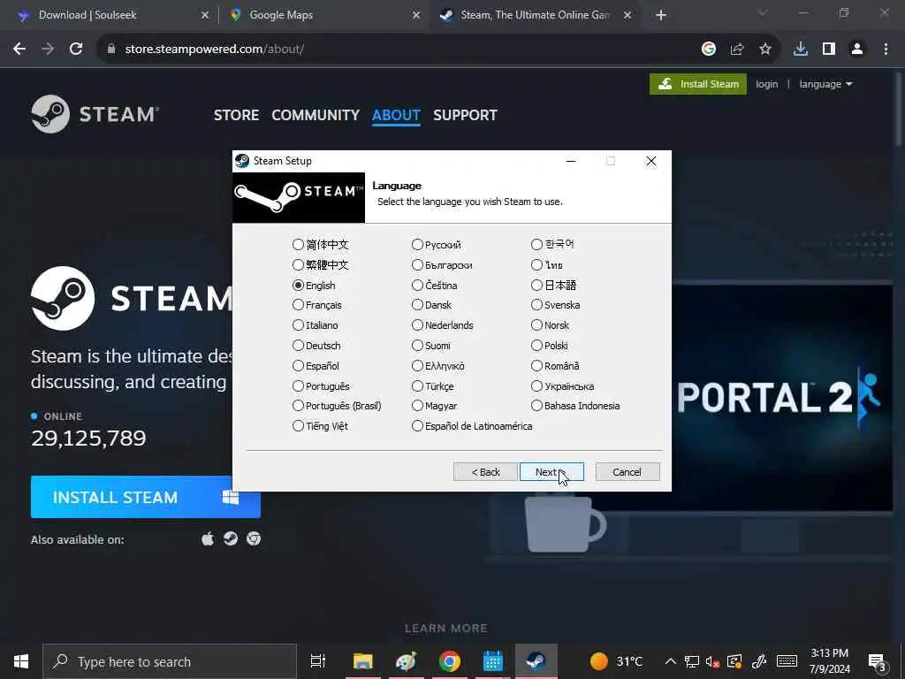Open File Explorer from taskbar
Screen dimensions: 905x679
[x=363, y=661]
